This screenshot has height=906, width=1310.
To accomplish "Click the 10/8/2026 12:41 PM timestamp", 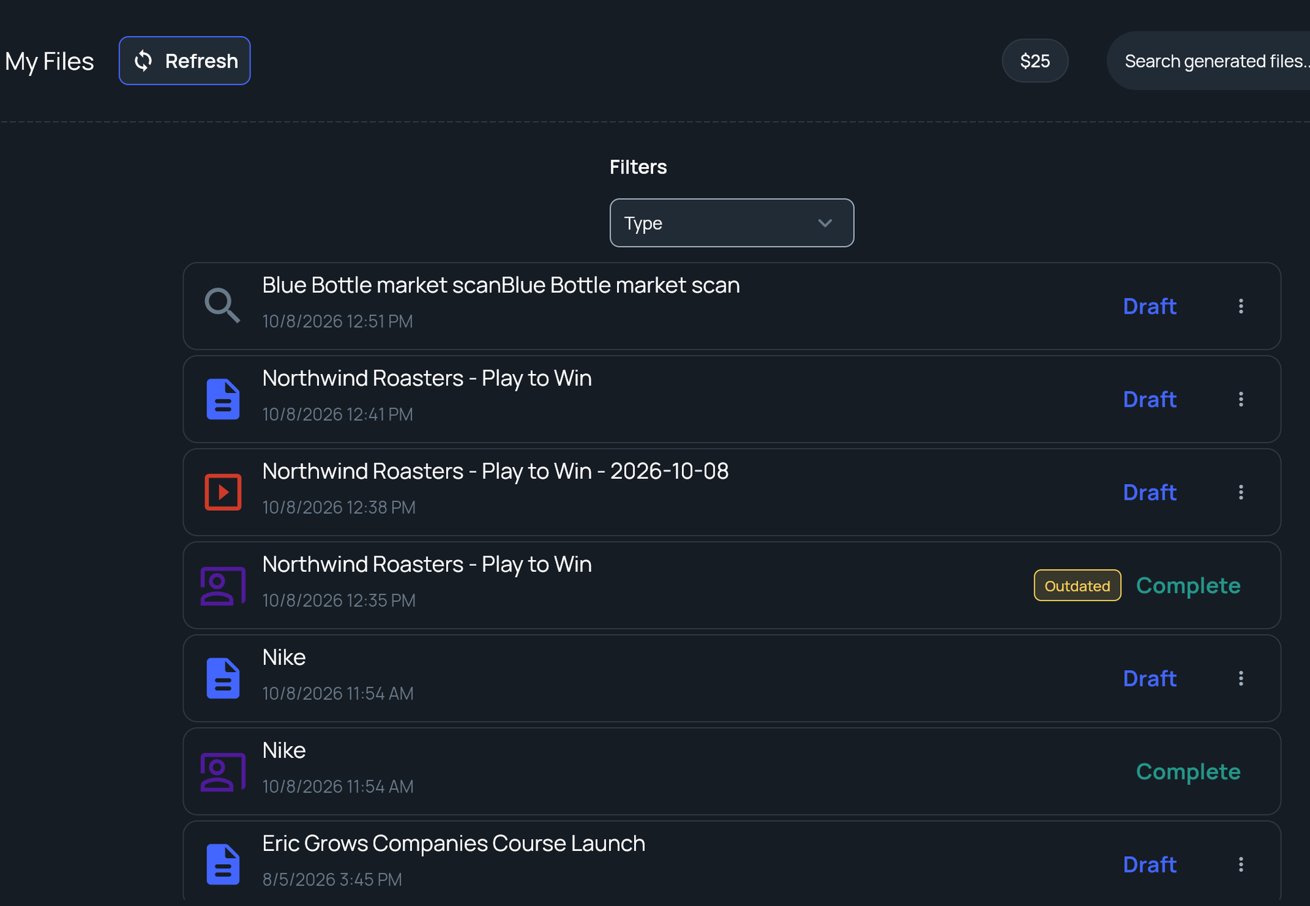I will (x=337, y=414).
